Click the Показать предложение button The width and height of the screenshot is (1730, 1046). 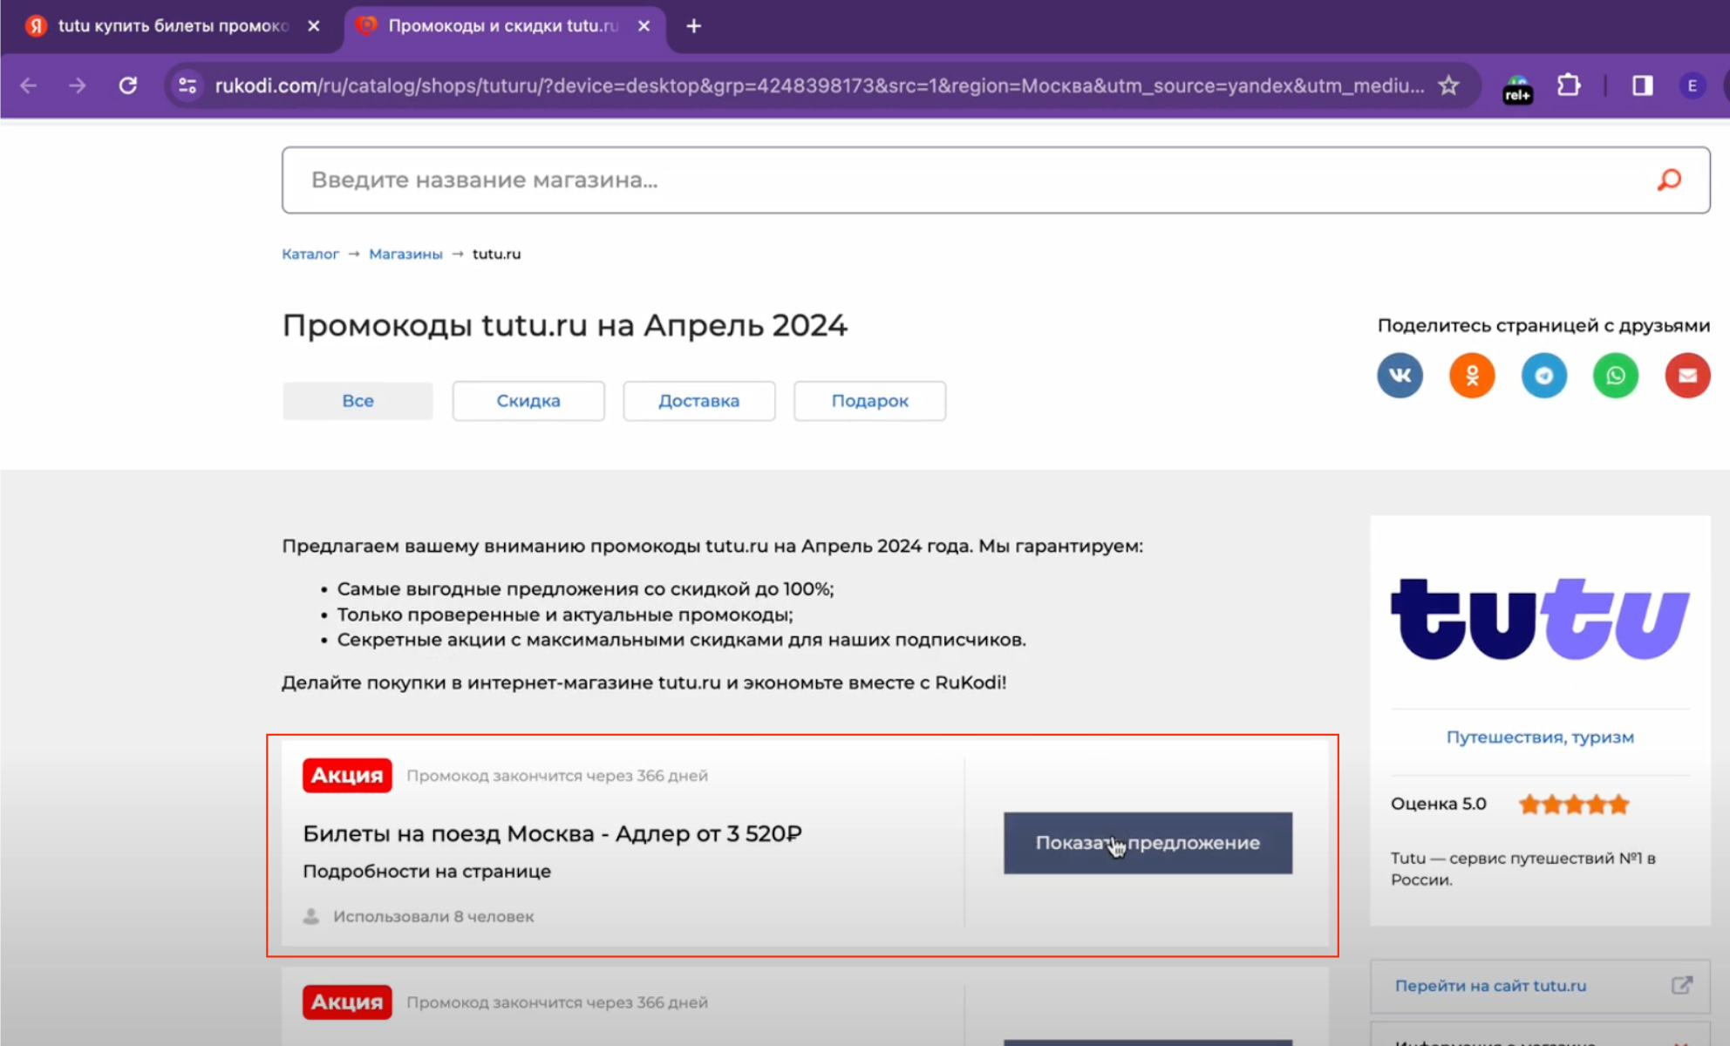click(1147, 842)
